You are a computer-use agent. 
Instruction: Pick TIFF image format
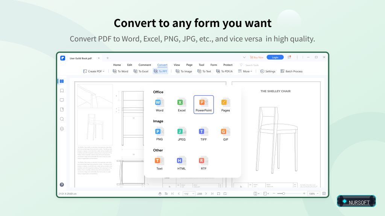[x=203, y=134]
